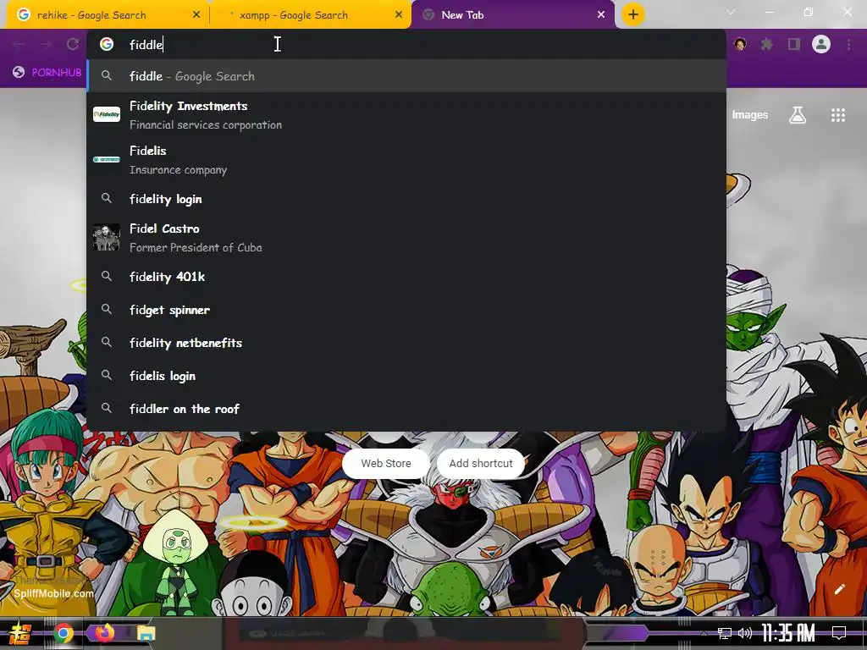Select the fidelity netbenefits suggestion
Screen dimensions: 867x650
pyautogui.click(x=406, y=344)
